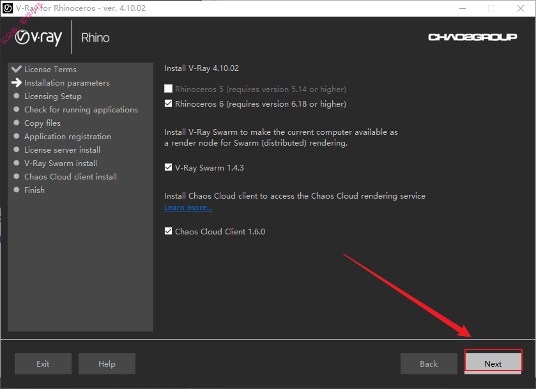Click the Licensing Setup step
536x389 pixels.
click(53, 96)
